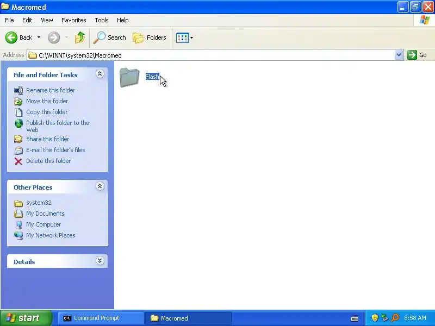Click Publish this folder to the Web

(x=58, y=126)
